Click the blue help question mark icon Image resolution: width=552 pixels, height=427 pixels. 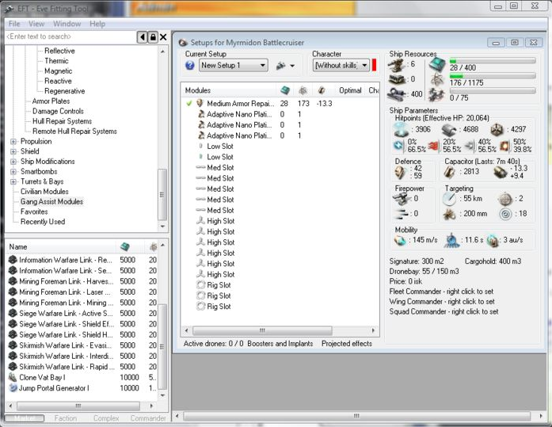click(x=190, y=66)
